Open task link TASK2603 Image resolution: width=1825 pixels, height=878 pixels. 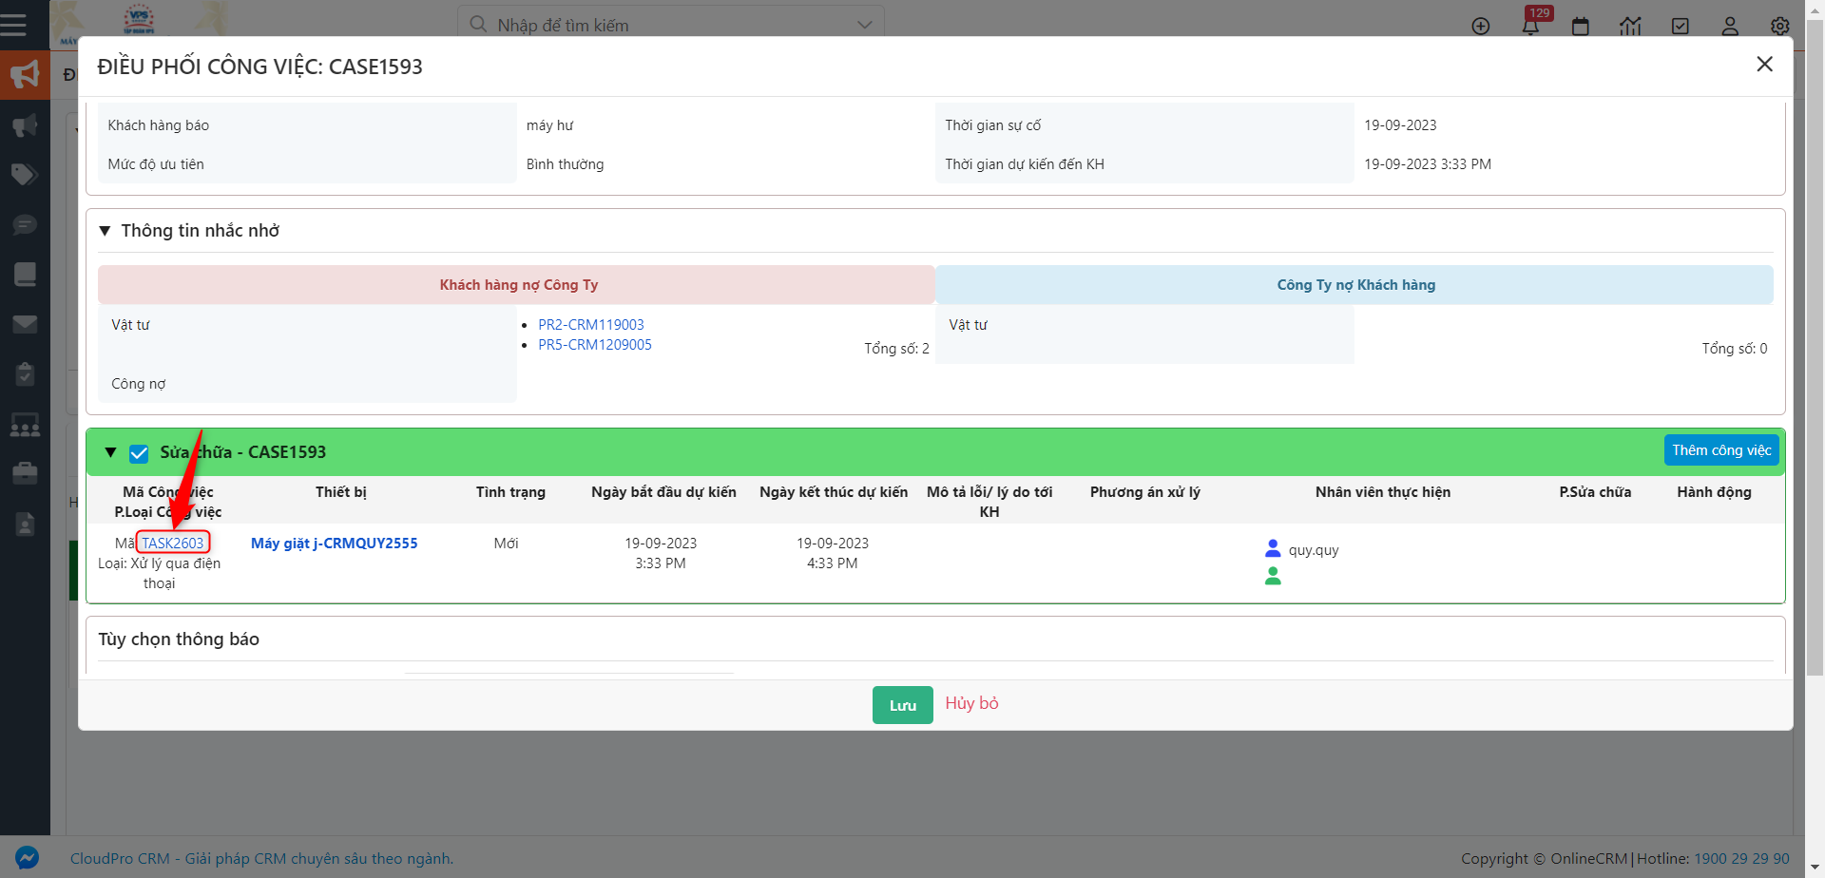click(173, 543)
